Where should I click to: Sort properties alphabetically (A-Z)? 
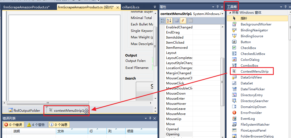(x=169, y=20)
